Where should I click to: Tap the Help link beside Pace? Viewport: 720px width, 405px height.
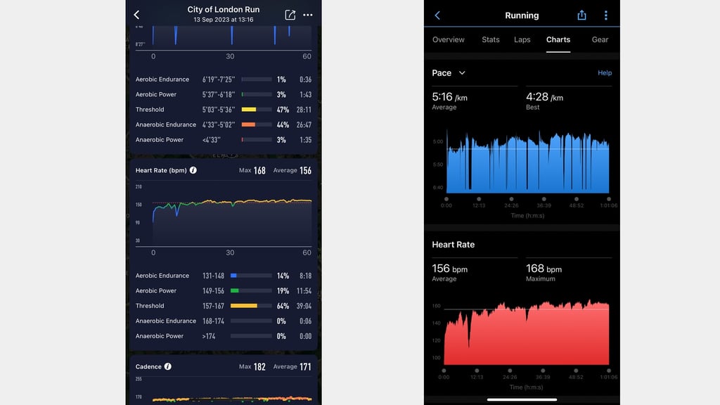tap(604, 72)
